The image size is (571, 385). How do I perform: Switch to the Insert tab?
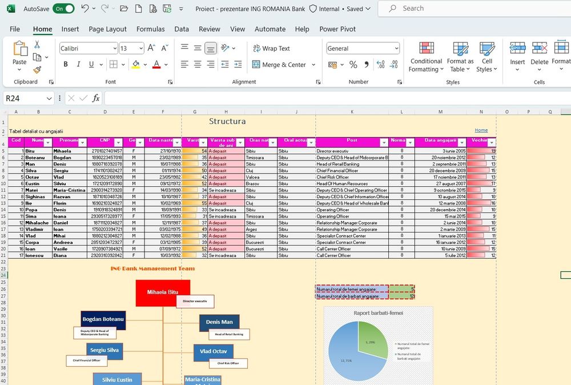point(70,29)
